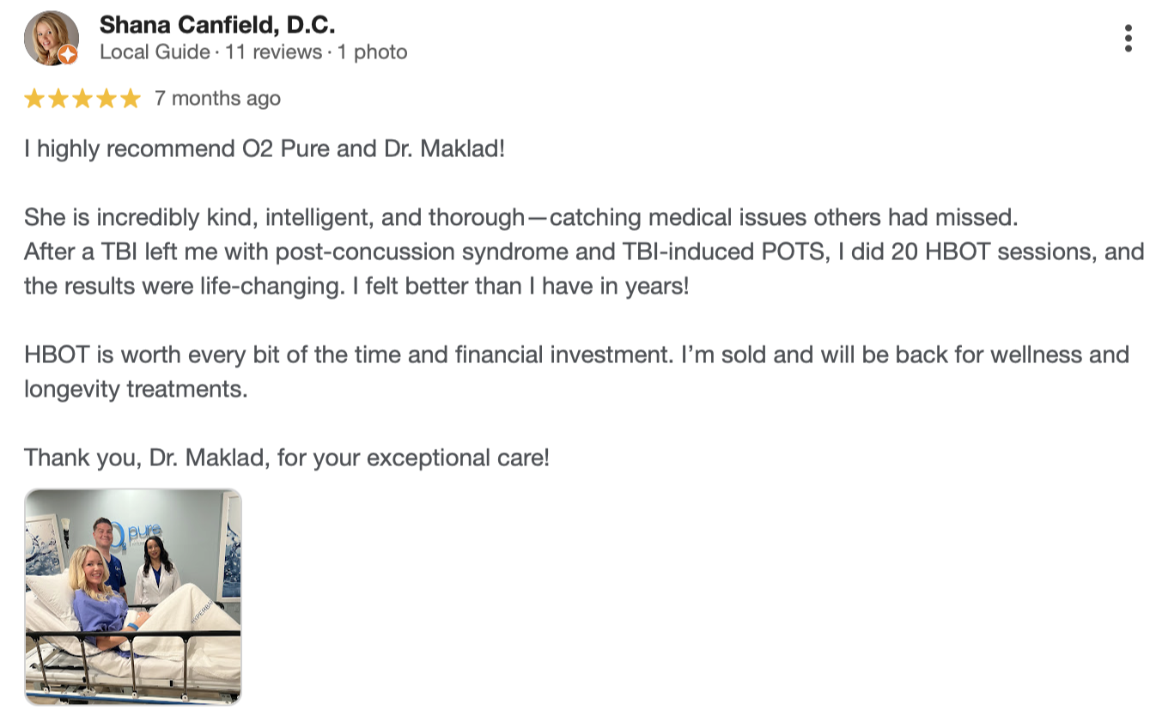Screen dimensions: 1156x716
Task: Click the fourth gold rating star
Action: pyautogui.click(x=106, y=99)
